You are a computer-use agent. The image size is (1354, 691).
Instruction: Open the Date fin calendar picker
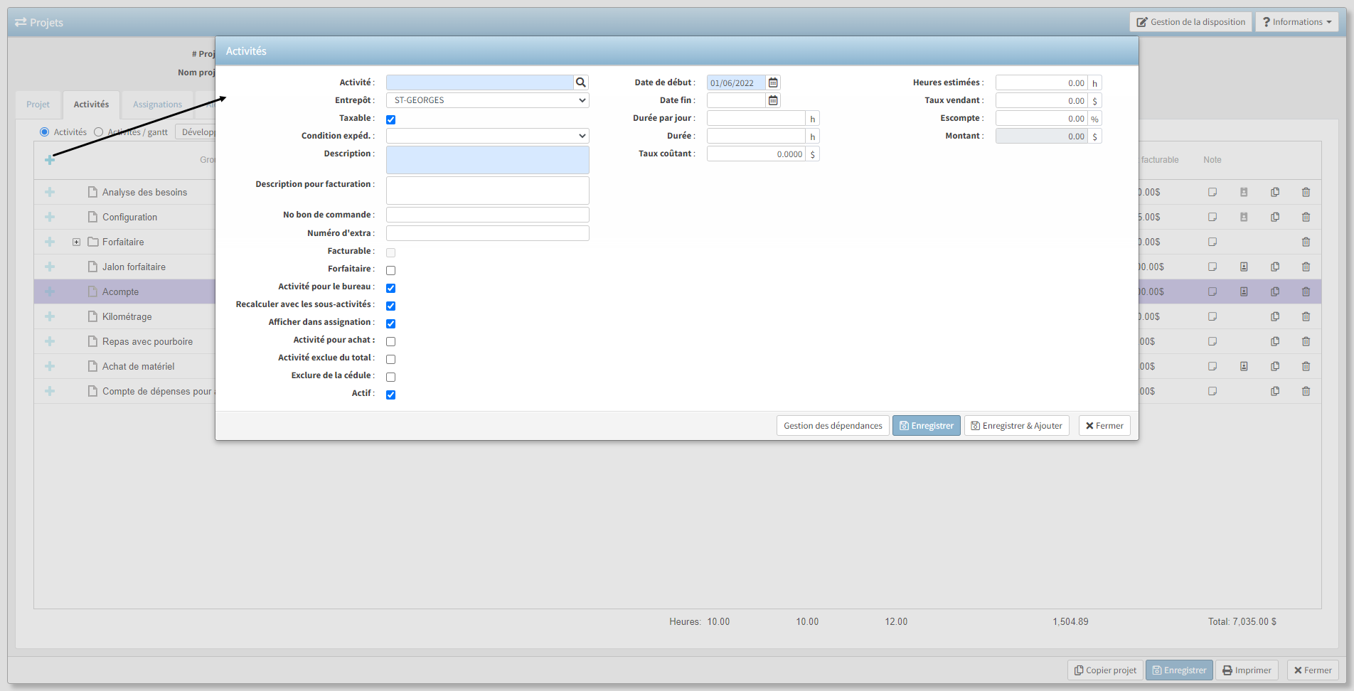[x=773, y=100]
